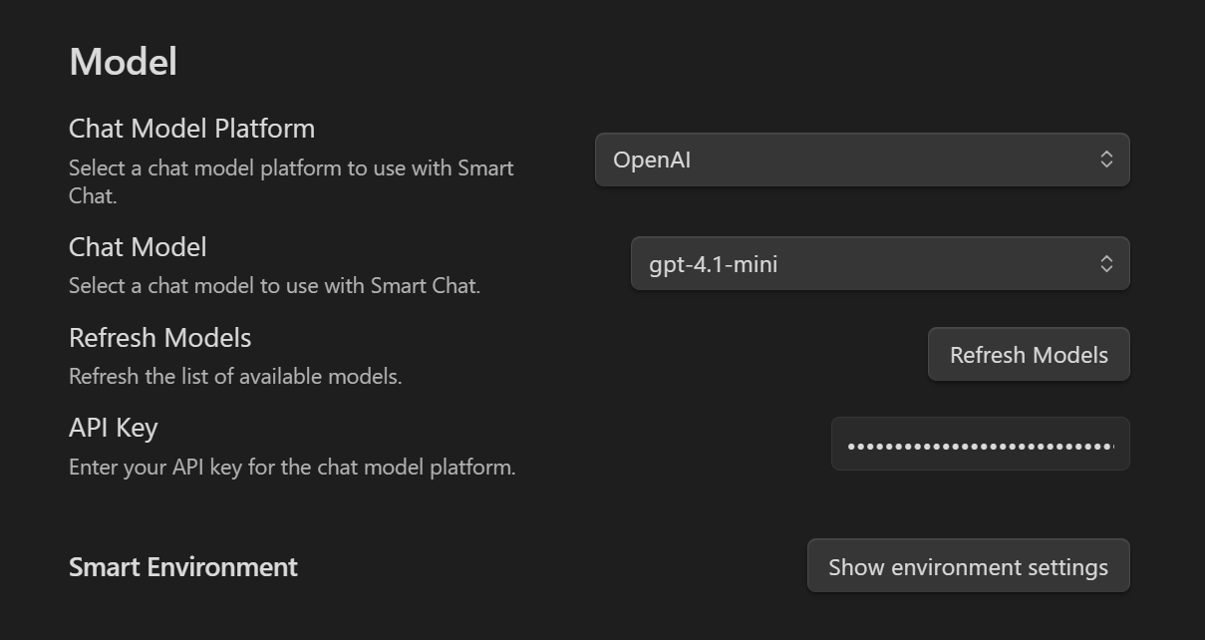The height and width of the screenshot is (640, 1205).
Task: Click the dots inside the API key box
Action: pos(980,446)
